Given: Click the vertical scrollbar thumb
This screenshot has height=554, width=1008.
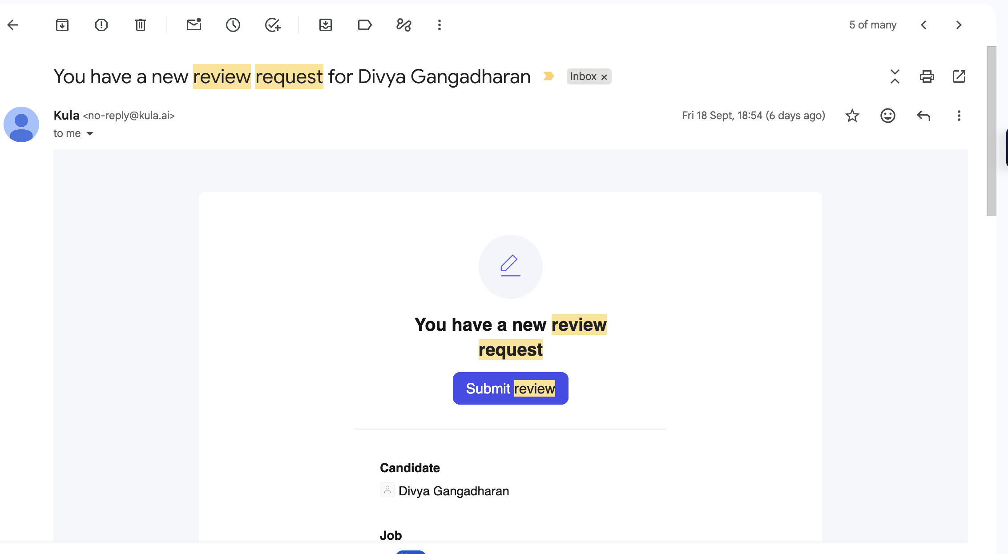Looking at the screenshot, I should tap(992, 131).
